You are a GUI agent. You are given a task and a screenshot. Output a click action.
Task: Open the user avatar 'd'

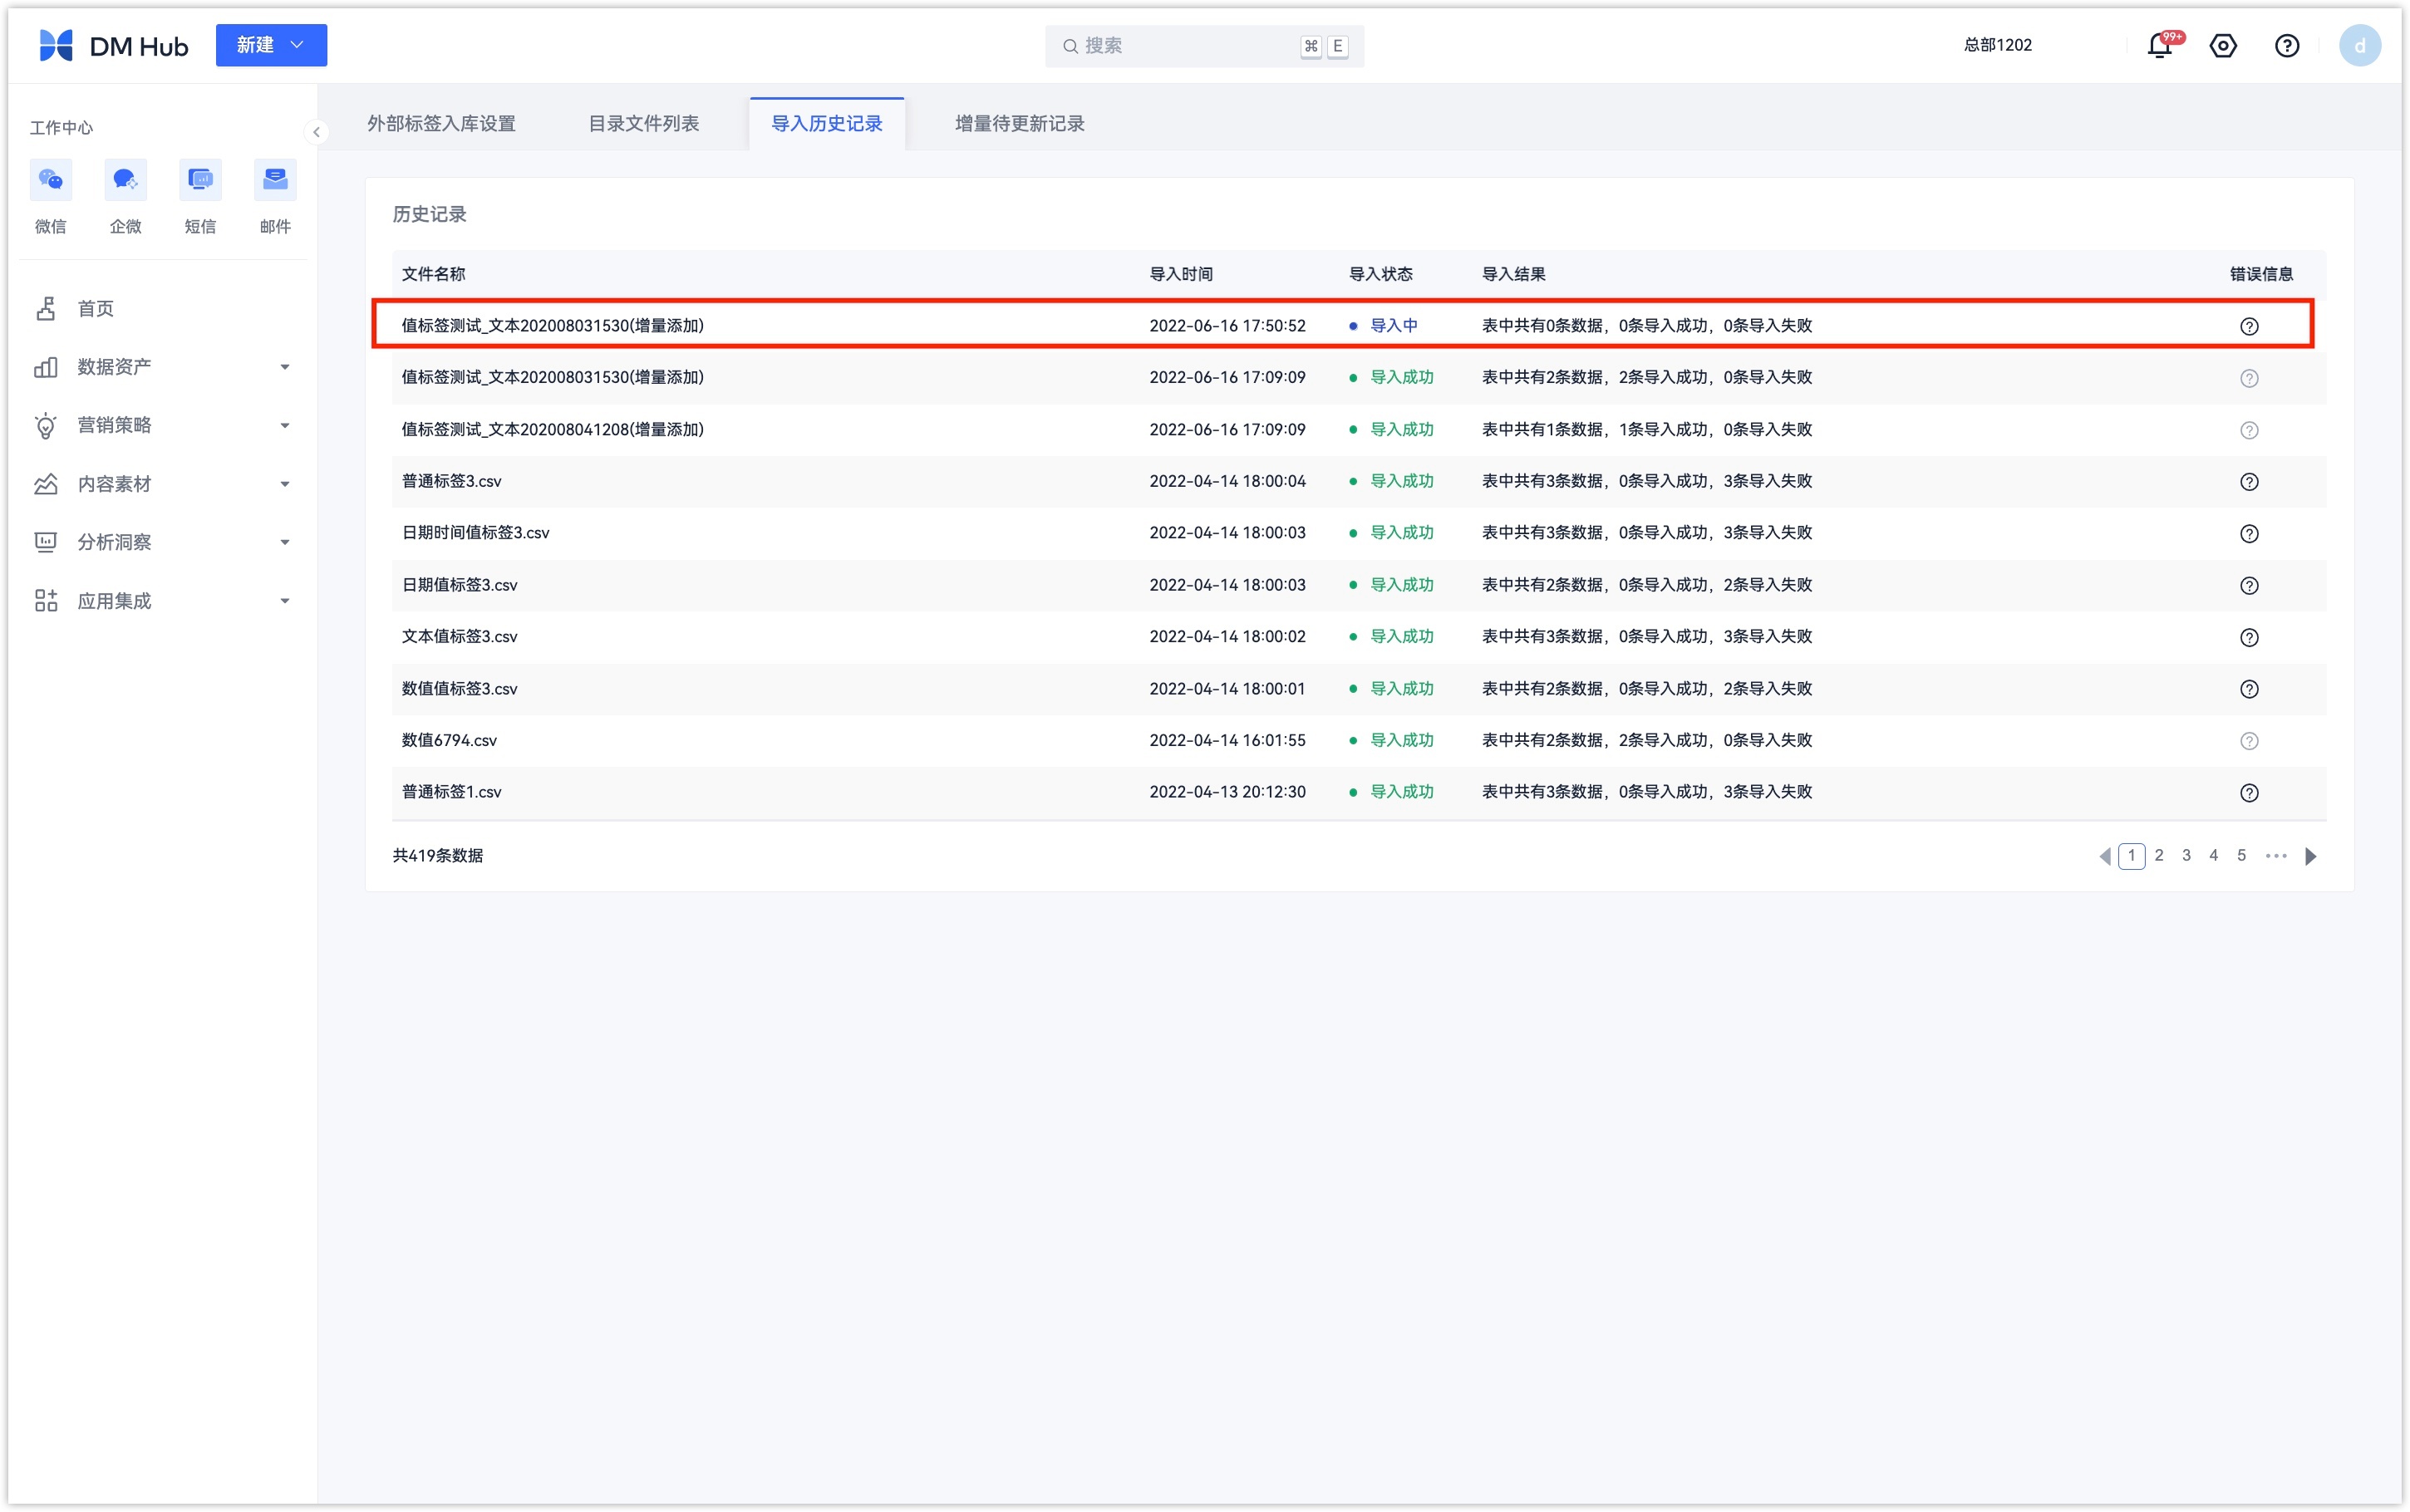tap(2360, 46)
